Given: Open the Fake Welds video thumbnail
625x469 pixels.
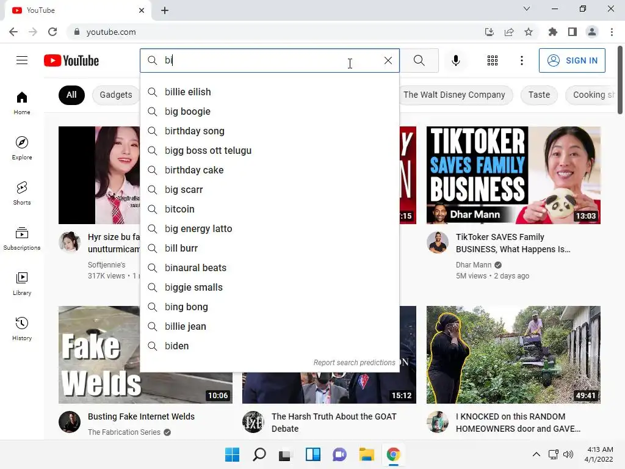Looking at the screenshot, I should tap(145, 388).
